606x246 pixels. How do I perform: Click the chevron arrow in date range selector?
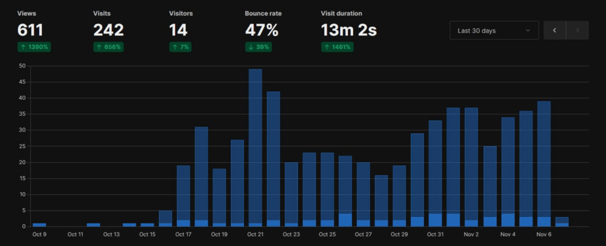[528, 31]
